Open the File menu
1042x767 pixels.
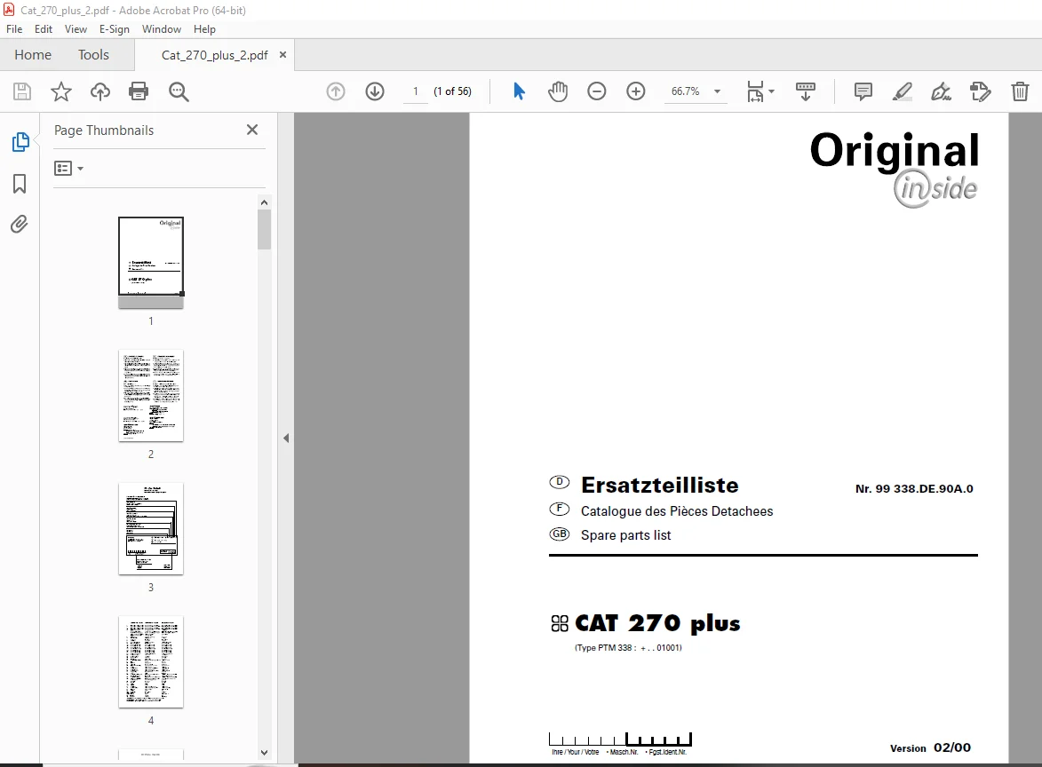point(14,29)
